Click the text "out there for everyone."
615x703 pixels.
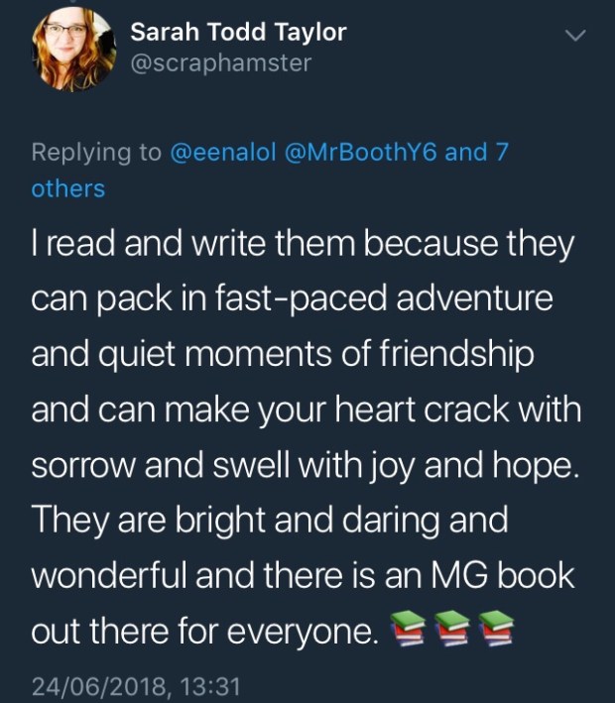(204, 632)
